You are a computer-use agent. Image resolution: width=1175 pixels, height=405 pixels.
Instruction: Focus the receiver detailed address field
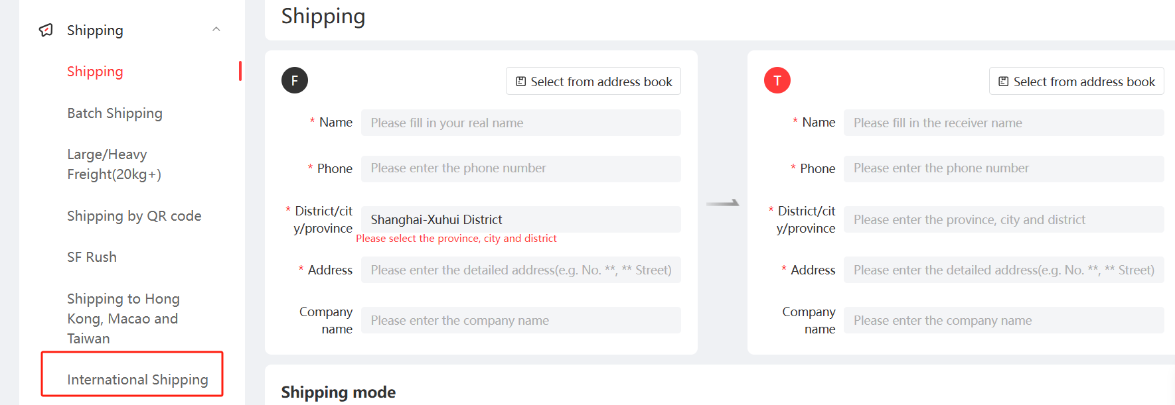tap(1003, 270)
